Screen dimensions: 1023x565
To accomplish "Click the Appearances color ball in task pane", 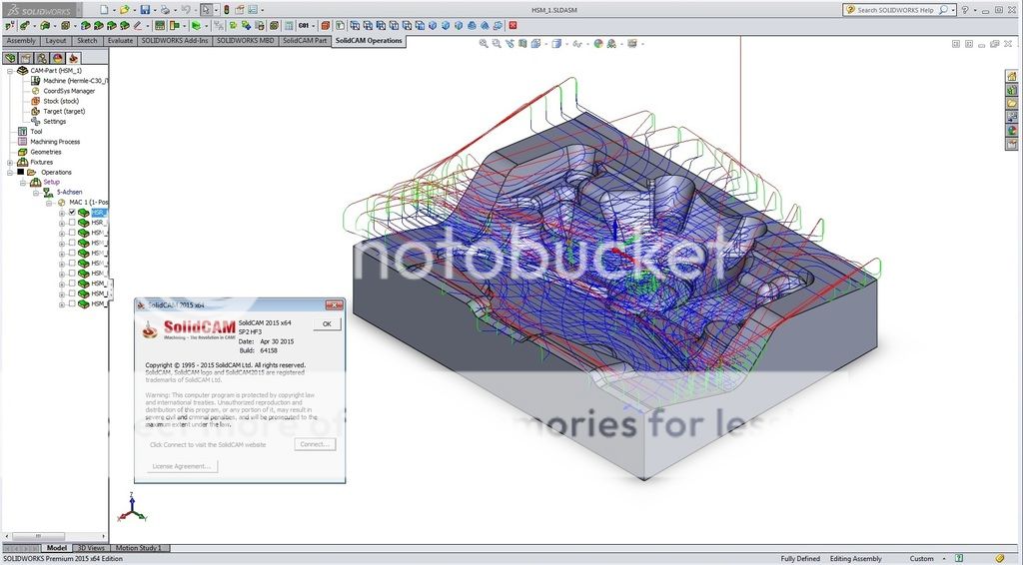I will (1010, 131).
